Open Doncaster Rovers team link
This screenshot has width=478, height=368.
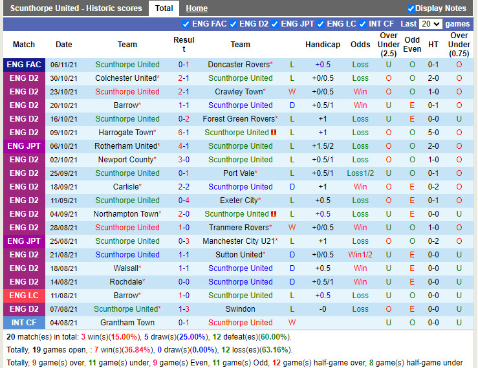[238, 65]
